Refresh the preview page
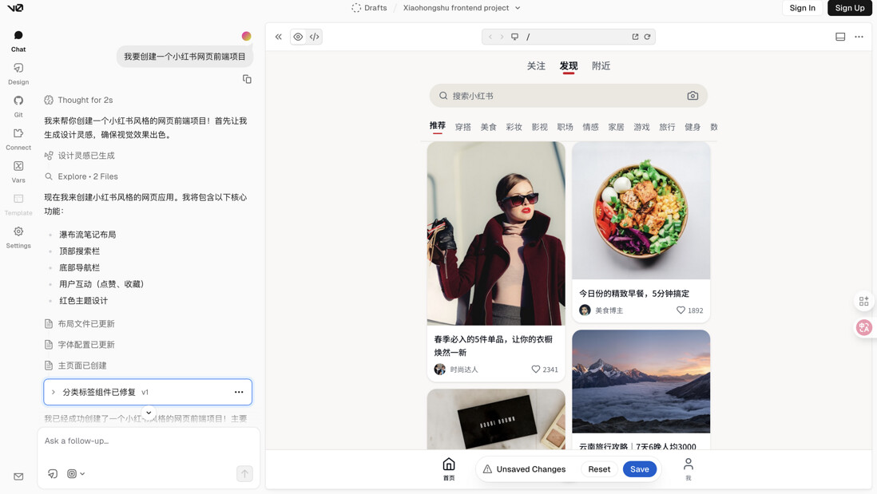Viewport: 877px width, 494px height. (648, 37)
